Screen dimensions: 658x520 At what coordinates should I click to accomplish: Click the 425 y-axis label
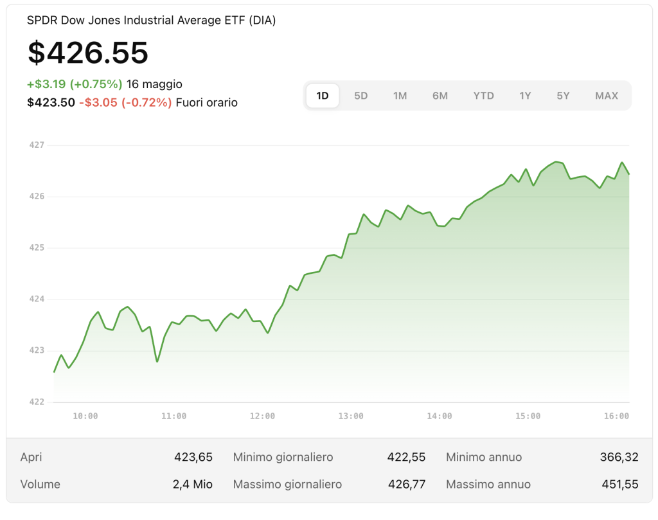[x=37, y=247]
